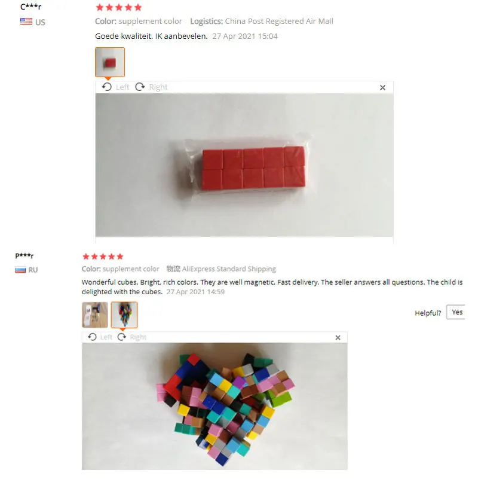This screenshot has height=479, width=478.
Task: Open the first thumbnail in P***r's review
Action: [x=95, y=315]
